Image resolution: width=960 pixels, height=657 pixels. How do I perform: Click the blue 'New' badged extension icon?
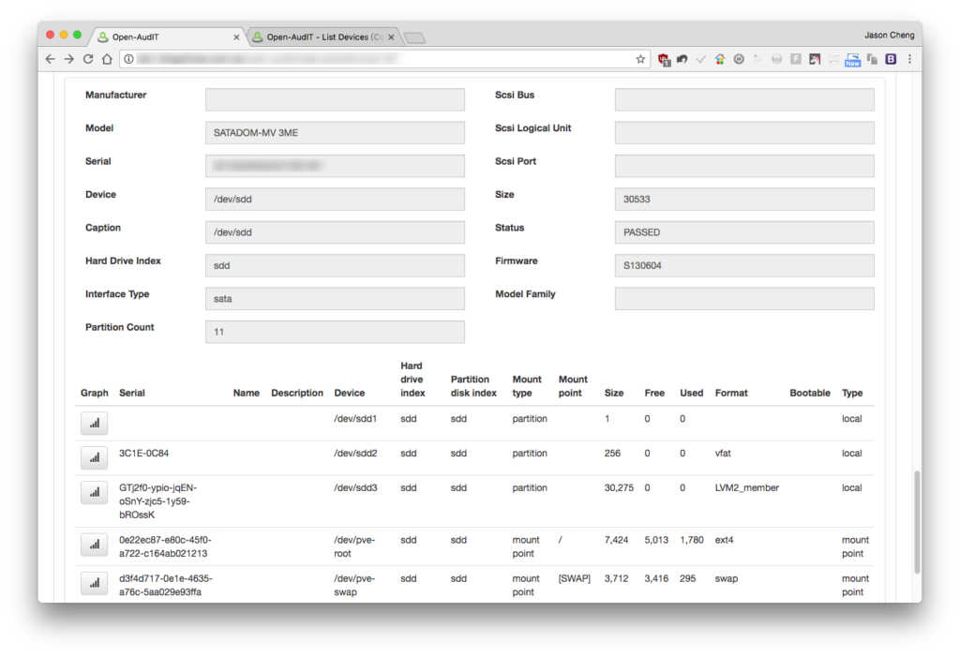pyautogui.click(x=852, y=59)
